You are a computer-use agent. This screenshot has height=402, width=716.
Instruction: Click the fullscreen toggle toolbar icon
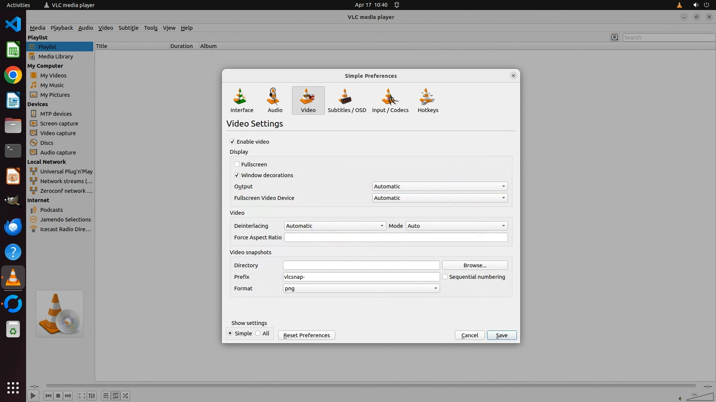82,396
